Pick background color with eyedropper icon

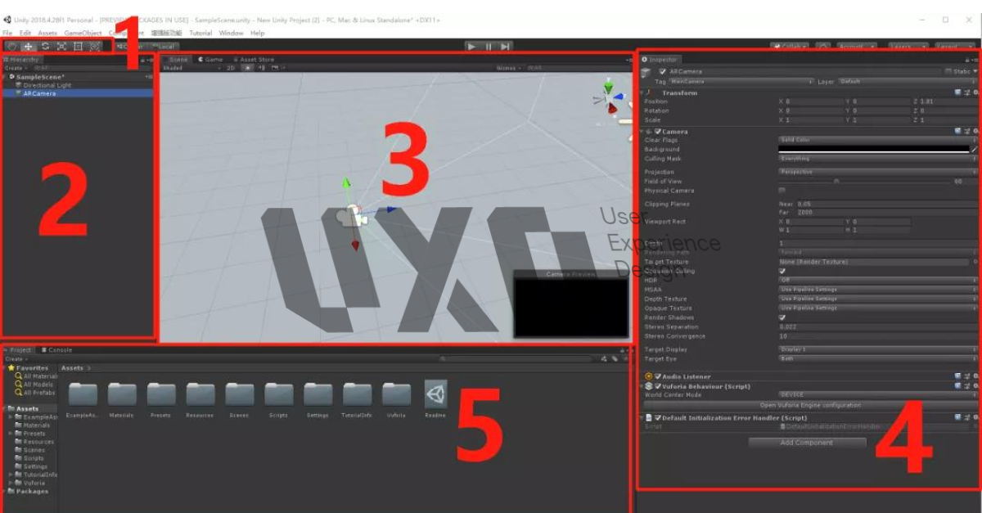973,150
